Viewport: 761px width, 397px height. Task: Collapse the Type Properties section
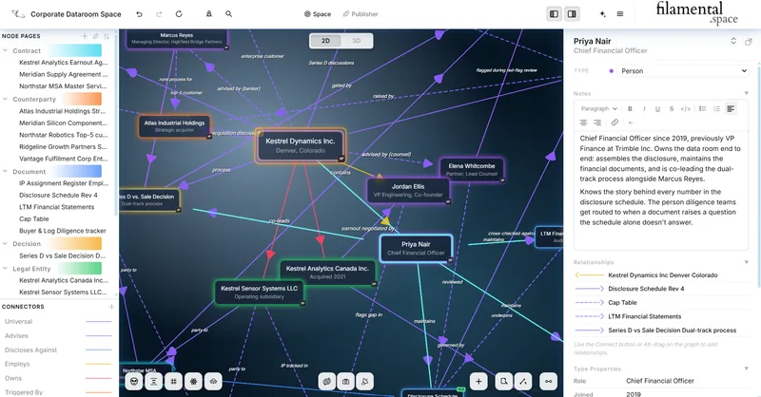click(747, 369)
